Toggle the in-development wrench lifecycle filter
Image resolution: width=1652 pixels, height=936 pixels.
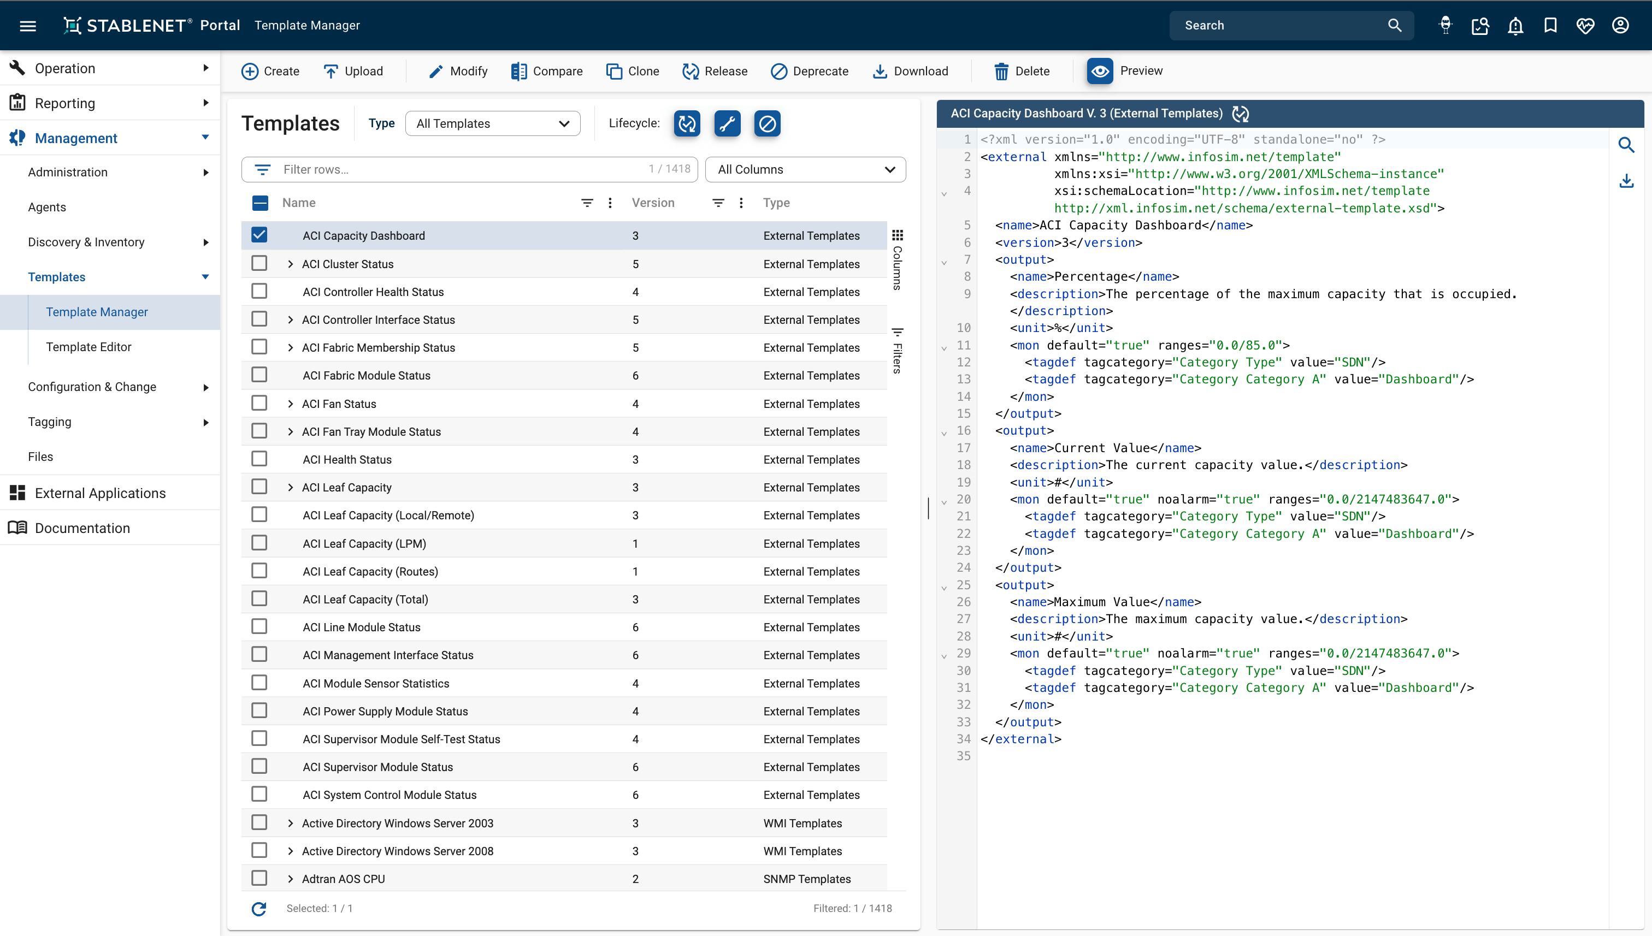(x=727, y=123)
